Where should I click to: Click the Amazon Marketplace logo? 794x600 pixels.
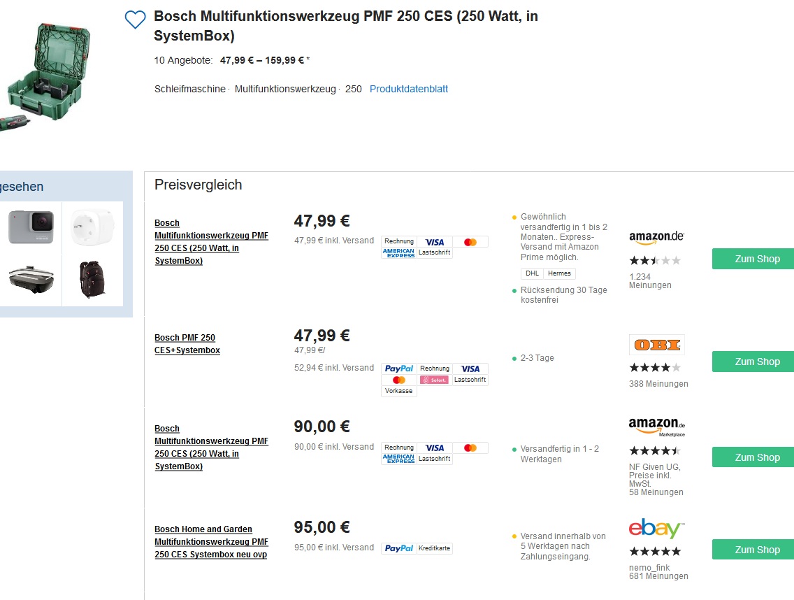656,426
